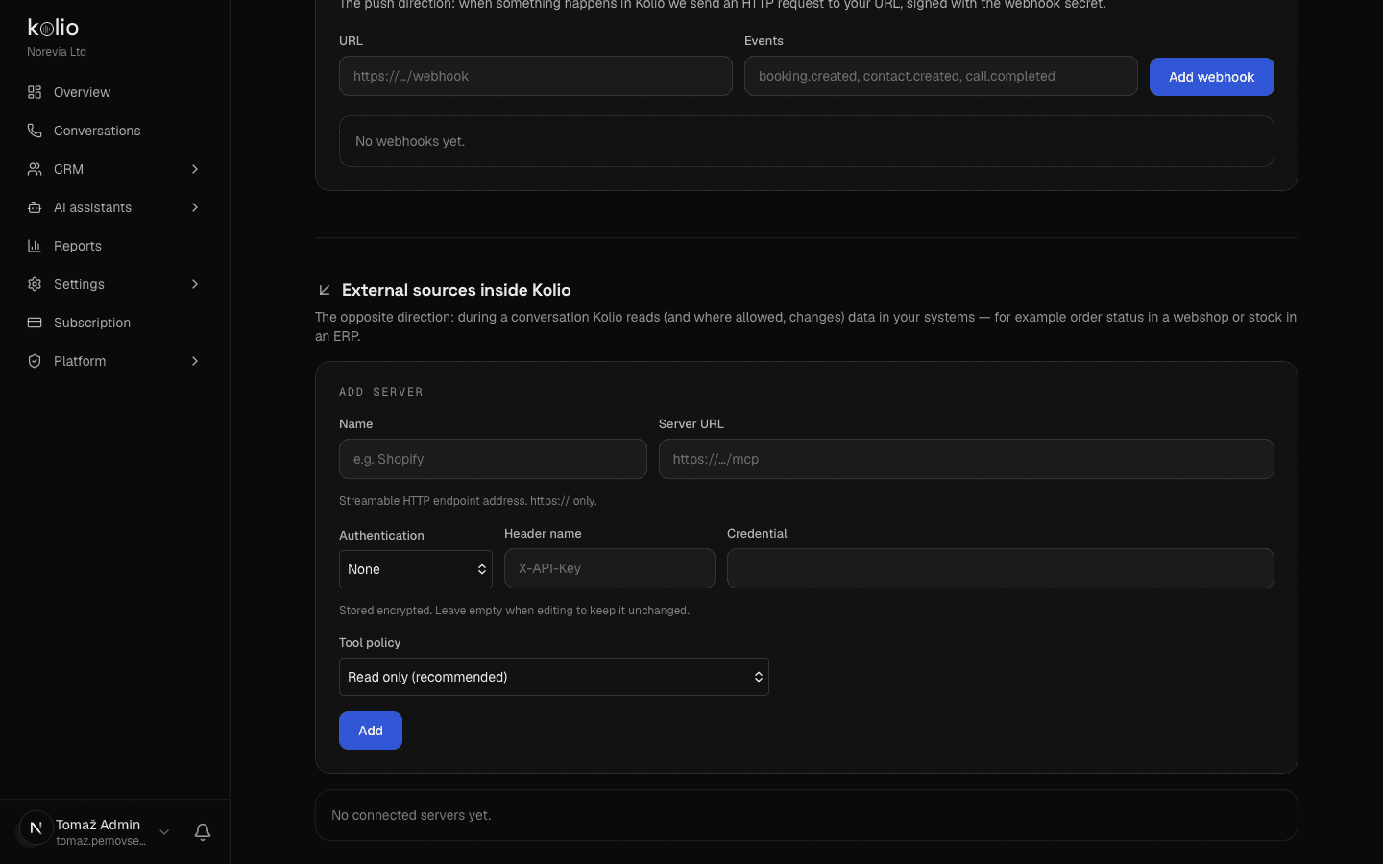
Task: Expand the Platform submenu chevron
Action: 195,361
